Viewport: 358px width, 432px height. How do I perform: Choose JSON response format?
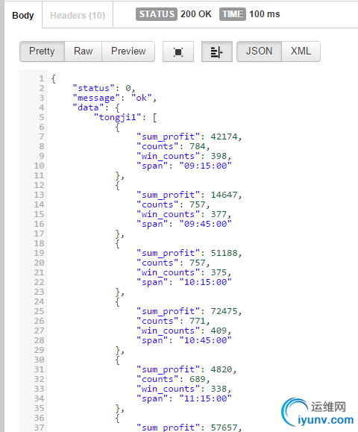[x=259, y=51]
